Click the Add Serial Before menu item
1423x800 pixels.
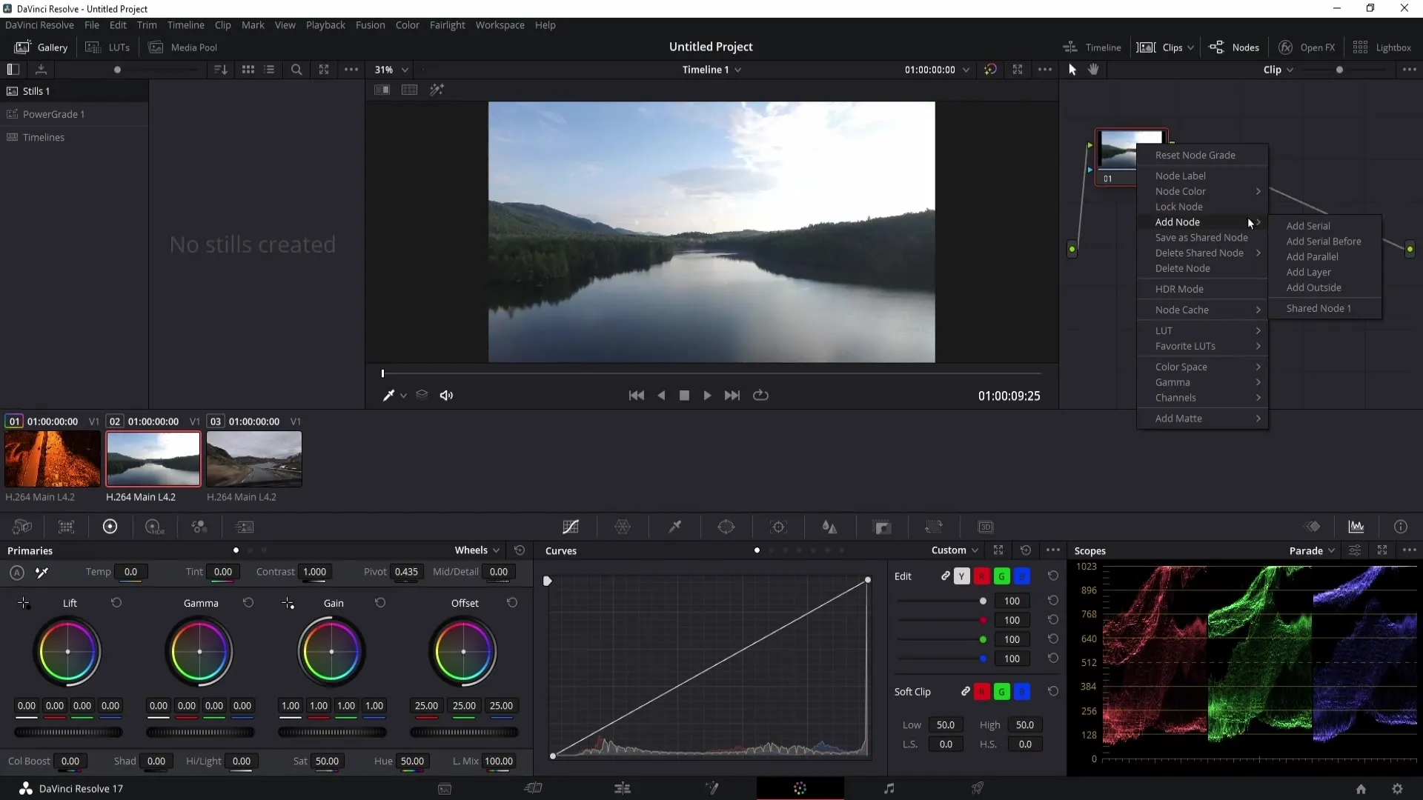click(1323, 240)
